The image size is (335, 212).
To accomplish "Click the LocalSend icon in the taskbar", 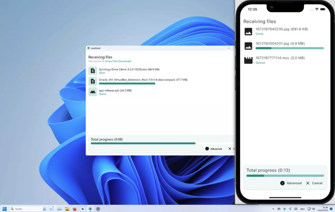I will (90, 209).
